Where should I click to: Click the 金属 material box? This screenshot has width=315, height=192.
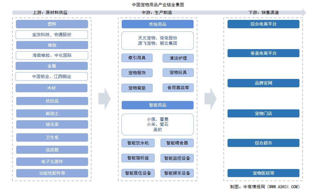(x=52, y=66)
